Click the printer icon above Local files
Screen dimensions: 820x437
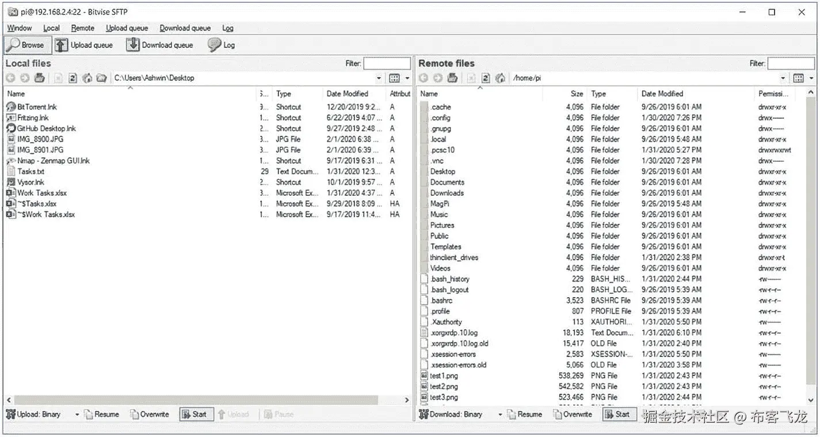tap(39, 78)
